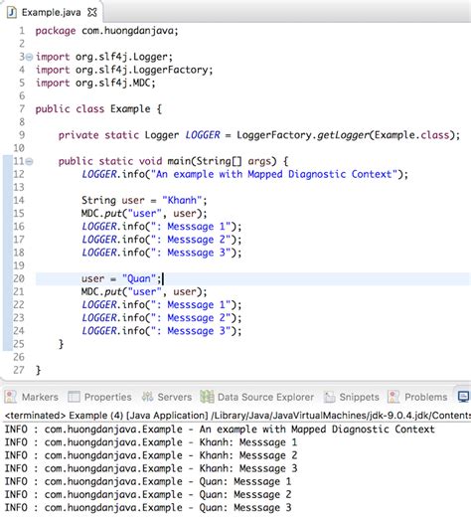Image resolution: width=471 pixels, height=518 pixels.
Task: Click the Problems tab icon
Action: pyautogui.click(x=393, y=397)
